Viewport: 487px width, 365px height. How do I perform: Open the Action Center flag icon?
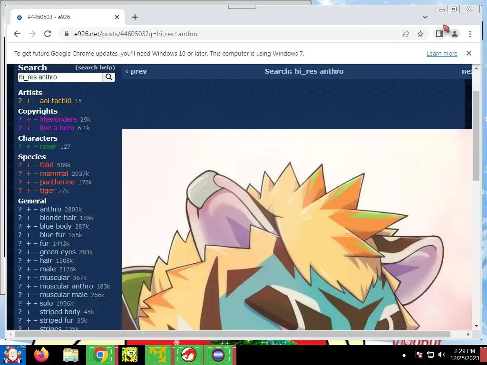click(x=419, y=355)
